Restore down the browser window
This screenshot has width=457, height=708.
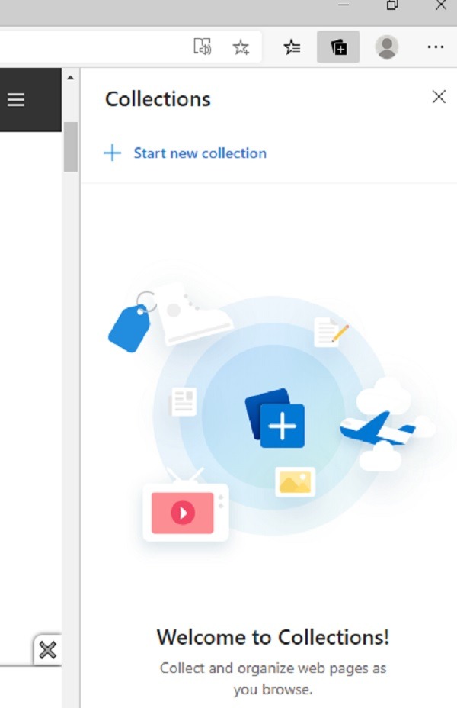(x=392, y=5)
